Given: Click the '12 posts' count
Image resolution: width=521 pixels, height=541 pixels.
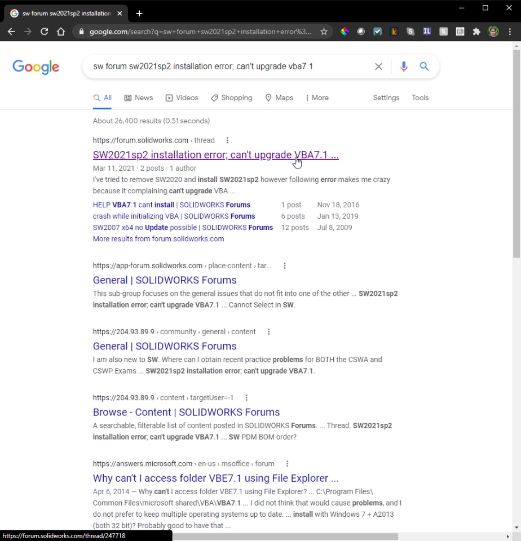Looking at the screenshot, I should (295, 228).
